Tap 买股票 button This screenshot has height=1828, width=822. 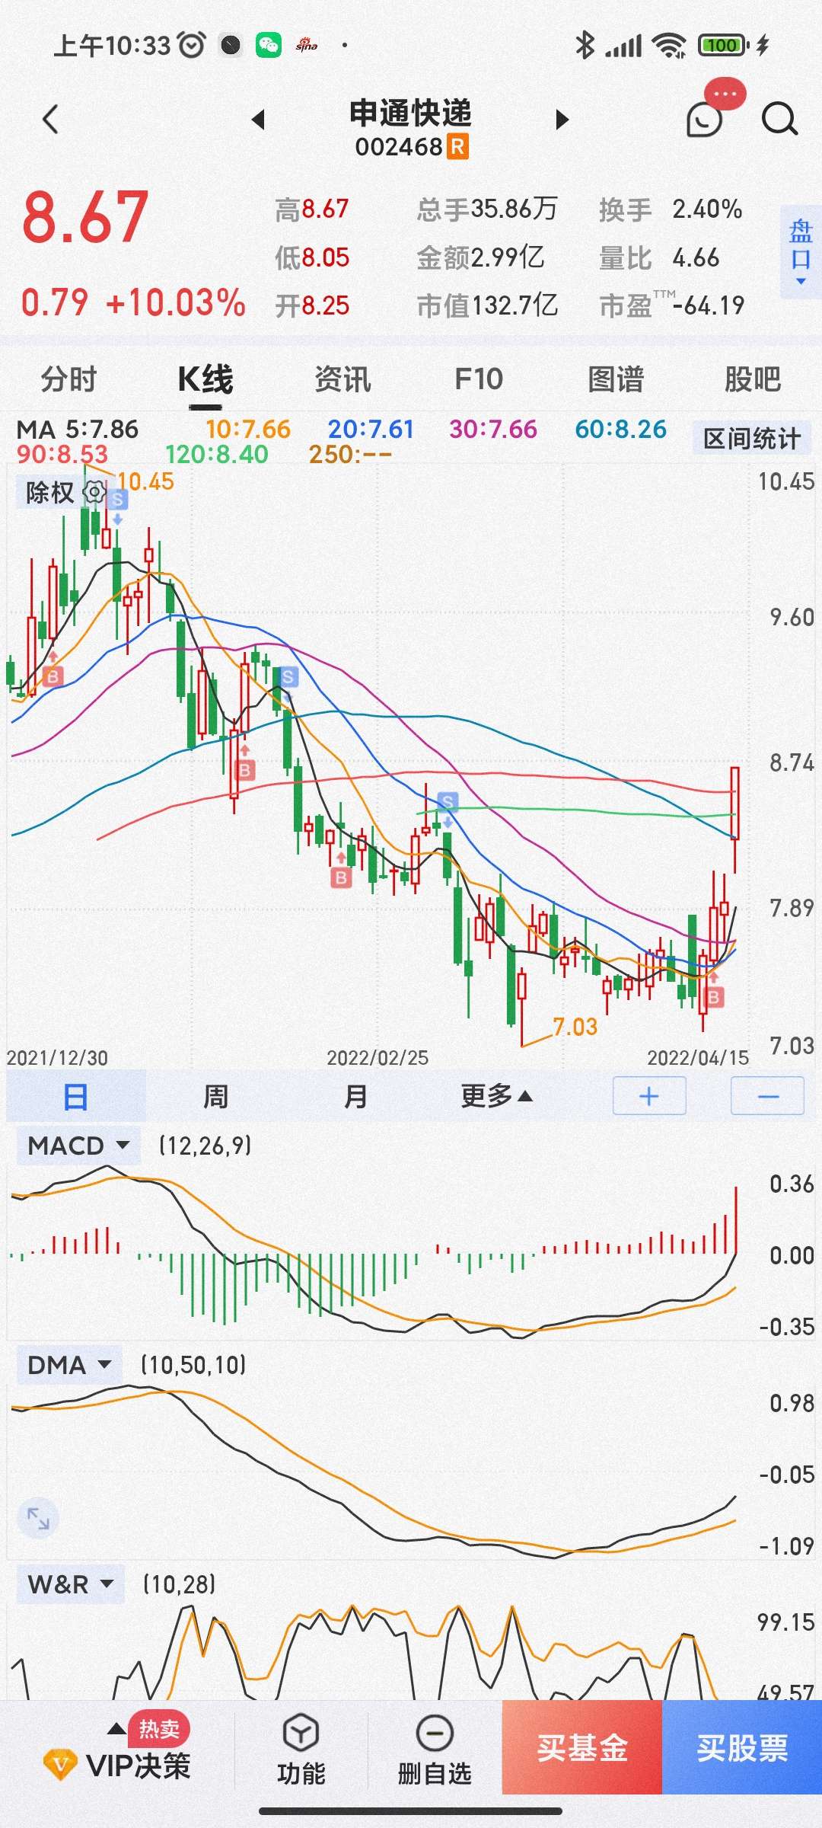[x=742, y=1747]
